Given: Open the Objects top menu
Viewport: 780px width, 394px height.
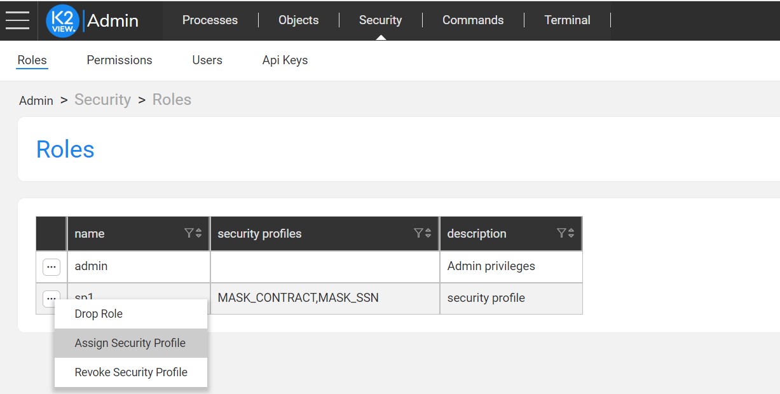Looking at the screenshot, I should tap(298, 20).
